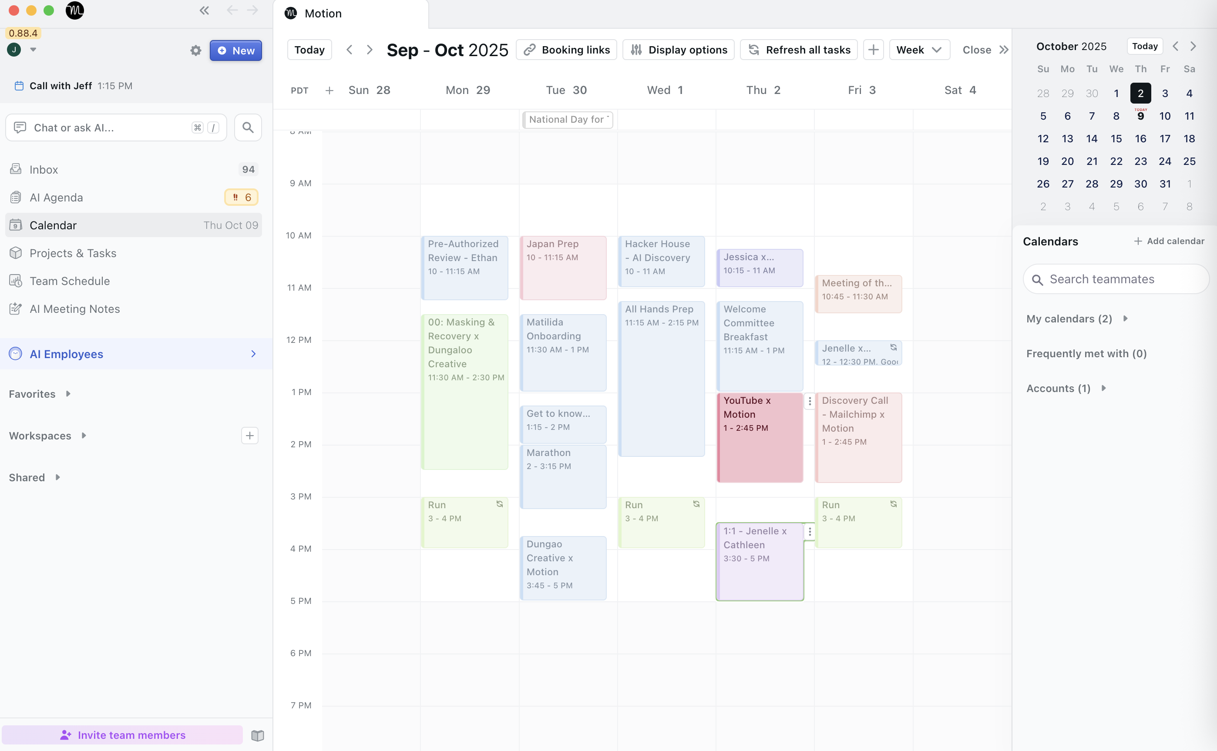
Task: Expand the Favorites section in sidebar
Action: pyautogui.click(x=68, y=394)
